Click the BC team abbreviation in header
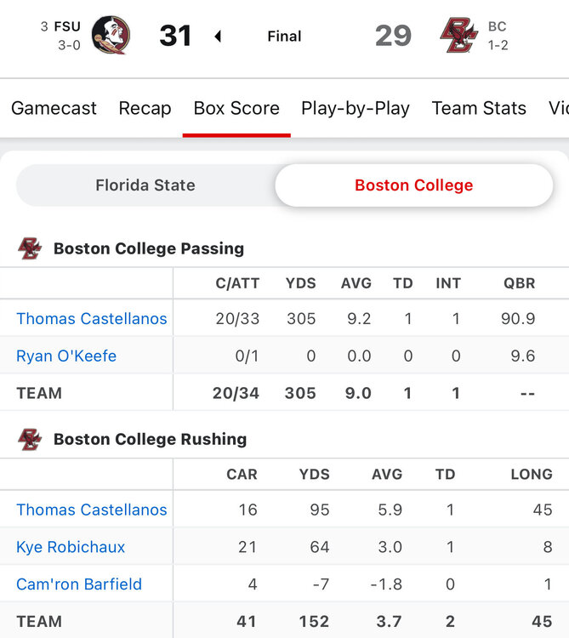The height and width of the screenshot is (638, 569). pos(497,26)
